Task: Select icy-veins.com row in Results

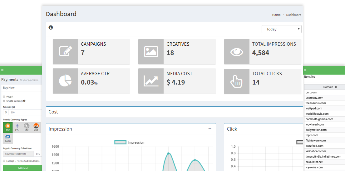Action: point(324,167)
